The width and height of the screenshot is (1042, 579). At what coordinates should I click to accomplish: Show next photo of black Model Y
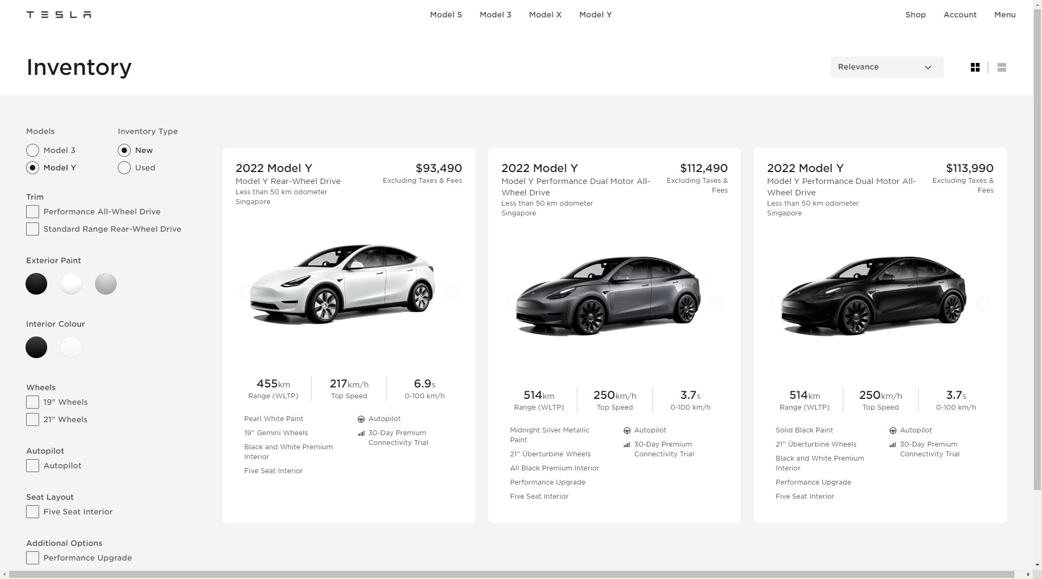pos(982,303)
